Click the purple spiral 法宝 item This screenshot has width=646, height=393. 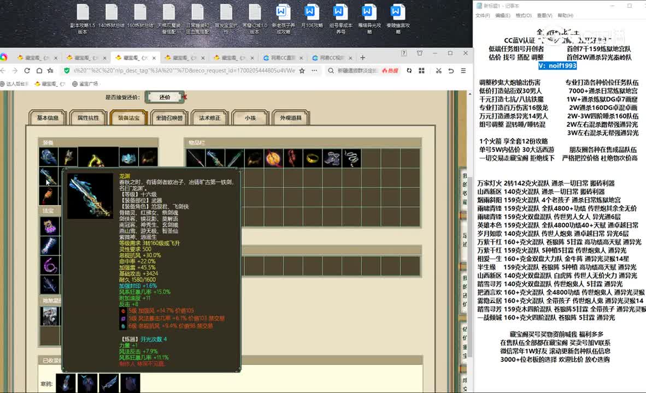(50, 265)
